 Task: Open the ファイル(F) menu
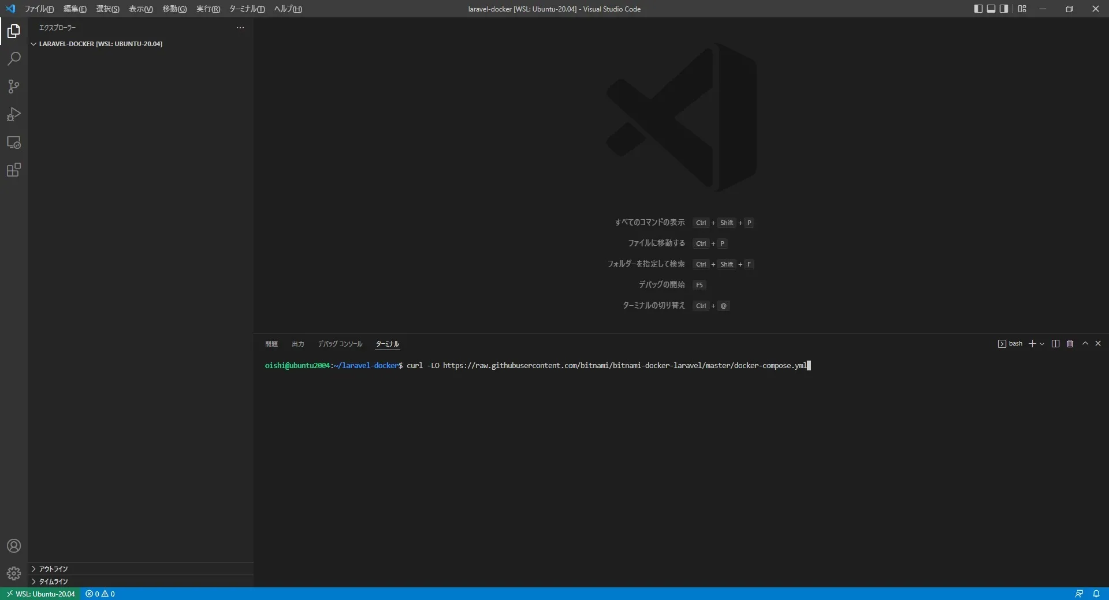(x=39, y=9)
